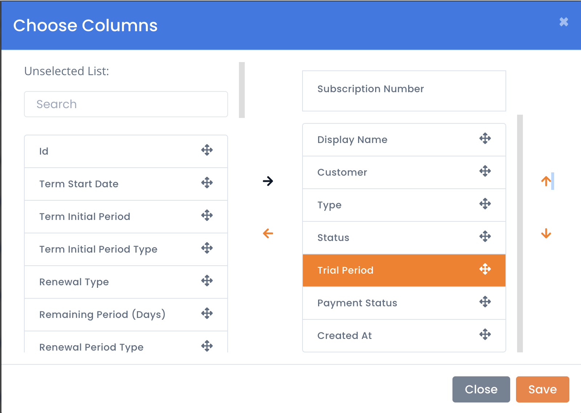Screen dimensions: 581x413
Task: Click drag handle for Renewal Period Type
Action: [207, 346]
